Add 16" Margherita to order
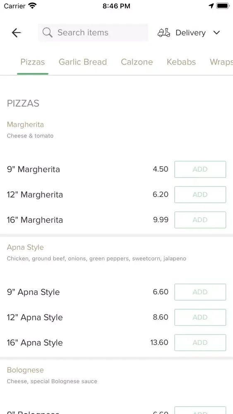233x414 pixels. point(200,220)
